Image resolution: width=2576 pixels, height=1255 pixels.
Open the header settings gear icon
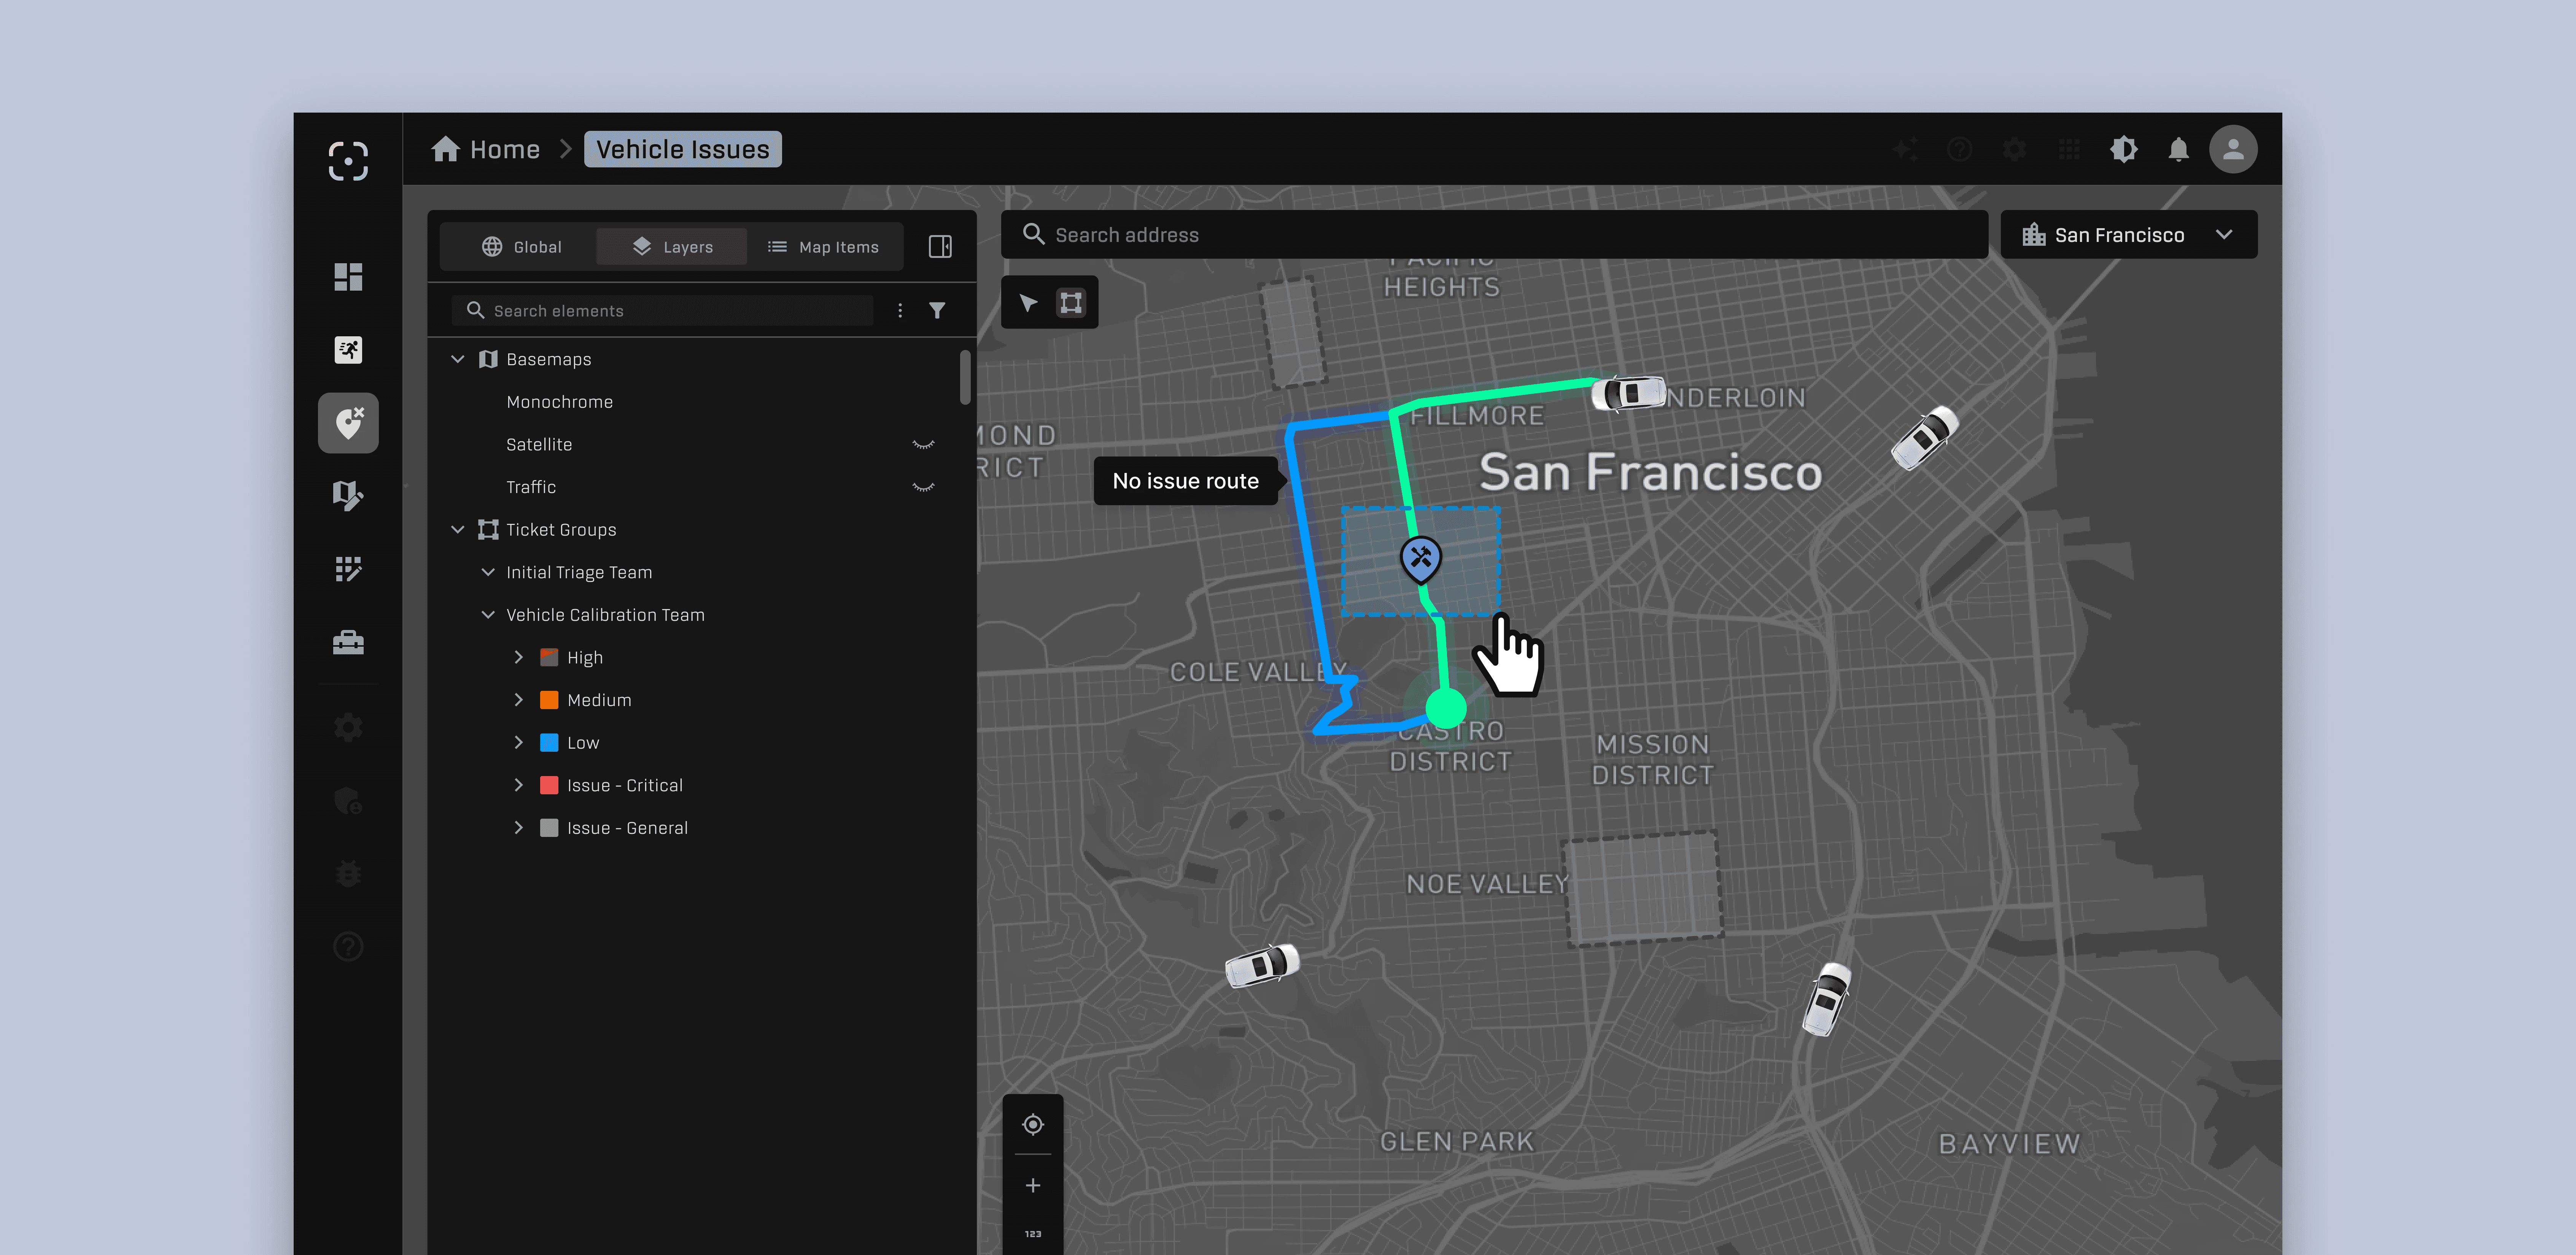pyautogui.click(x=2015, y=150)
